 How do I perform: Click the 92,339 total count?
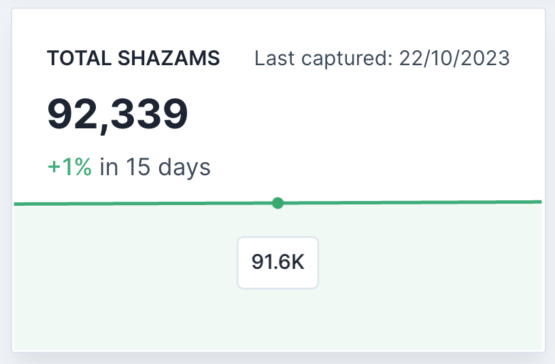(x=117, y=115)
